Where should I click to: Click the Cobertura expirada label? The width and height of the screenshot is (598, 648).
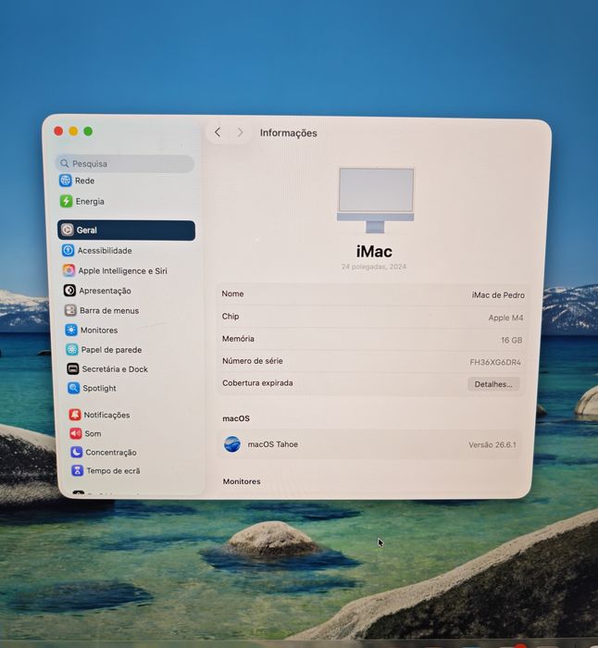tap(257, 383)
